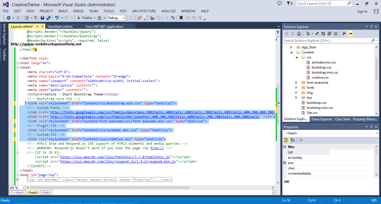This screenshot has height=204, width=381.
Task: Open the ARCHITECTURE menu
Action: [x=144, y=11]
